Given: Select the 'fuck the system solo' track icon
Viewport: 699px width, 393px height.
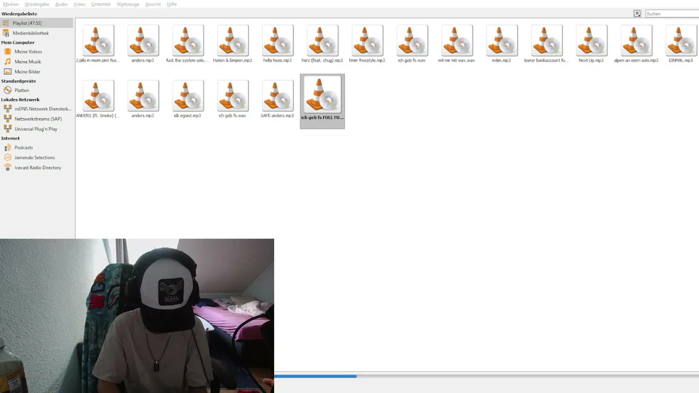Looking at the screenshot, I should [x=188, y=40].
